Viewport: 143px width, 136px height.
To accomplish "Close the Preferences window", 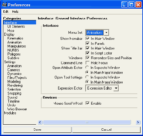I will (138, 5).
